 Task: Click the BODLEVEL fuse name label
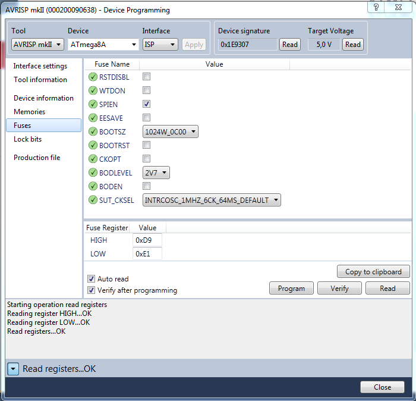point(116,173)
